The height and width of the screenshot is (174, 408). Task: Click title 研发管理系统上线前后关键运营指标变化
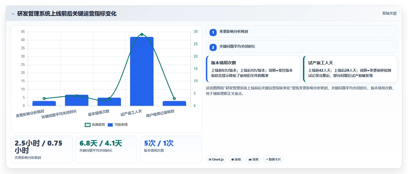[x=67, y=14]
